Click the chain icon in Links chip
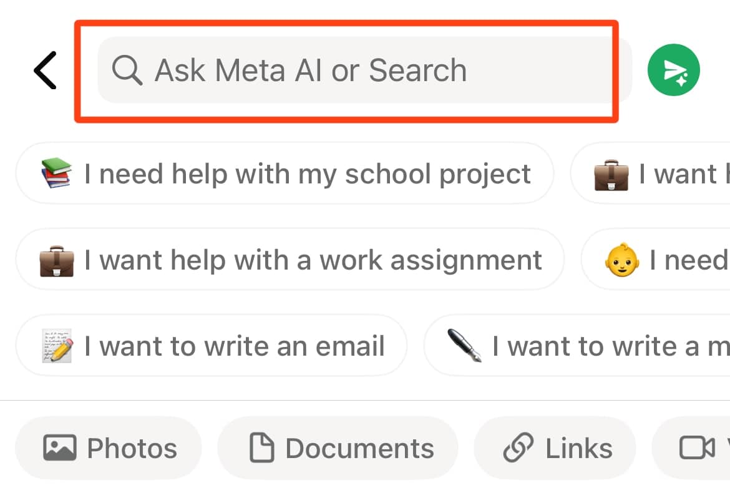Image resolution: width=730 pixels, height=498 pixels. tap(519, 448)
